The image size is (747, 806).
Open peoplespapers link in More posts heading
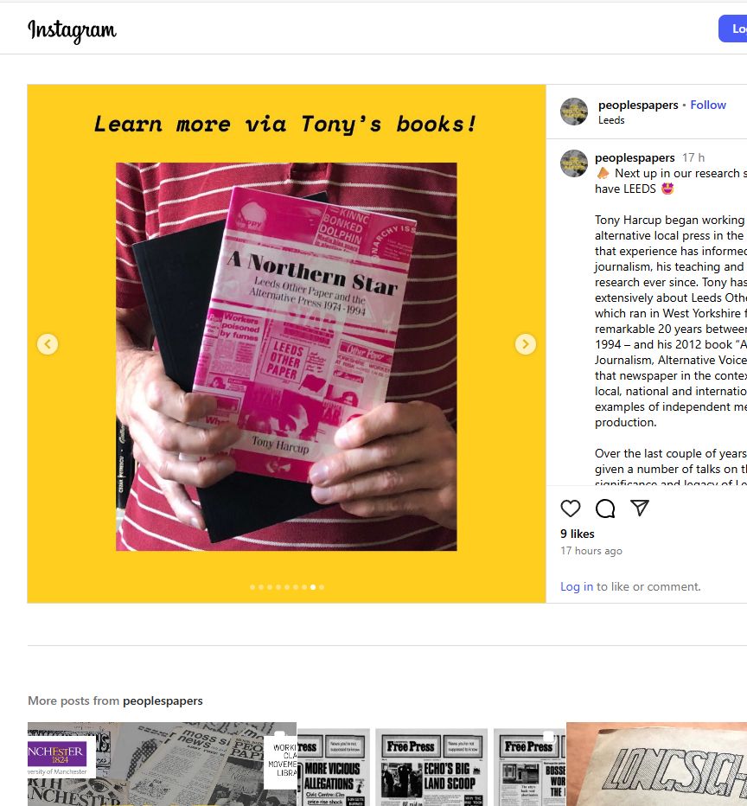point(163,700)
